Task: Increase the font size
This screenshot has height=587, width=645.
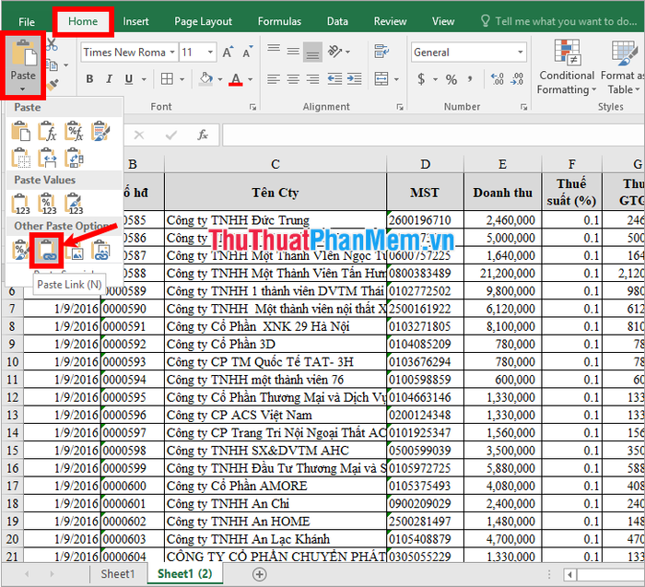Action: 228,53
